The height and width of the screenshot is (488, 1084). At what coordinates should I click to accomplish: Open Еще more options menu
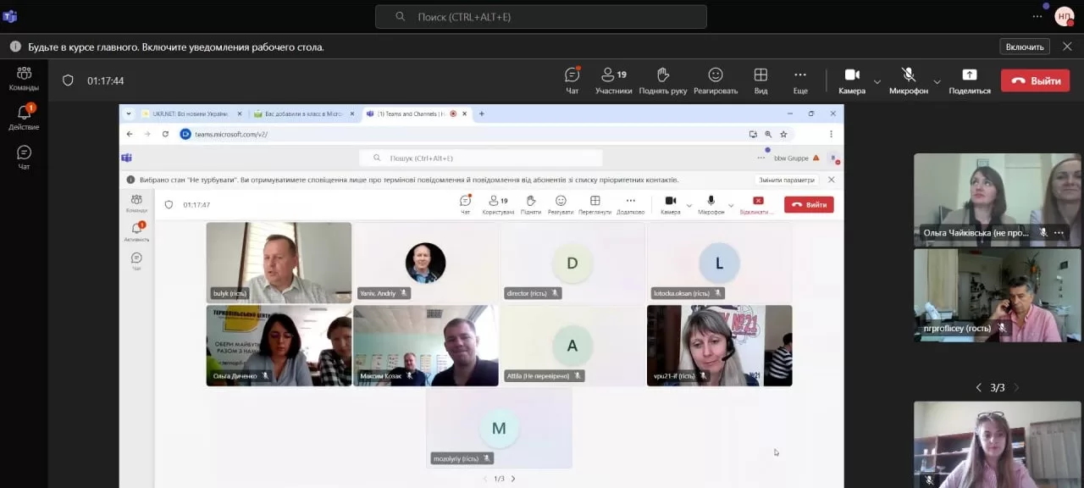pos(799,80)
